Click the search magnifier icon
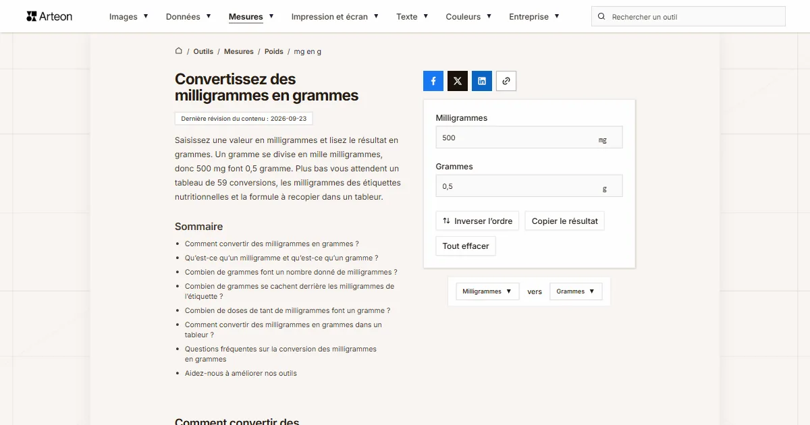Image resolution: width=810 pixels, height=425 pixels. (x=602, y=16)
